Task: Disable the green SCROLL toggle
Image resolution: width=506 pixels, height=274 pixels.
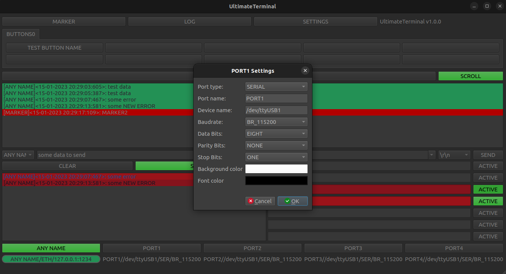Action: click(x=470, y=76)
